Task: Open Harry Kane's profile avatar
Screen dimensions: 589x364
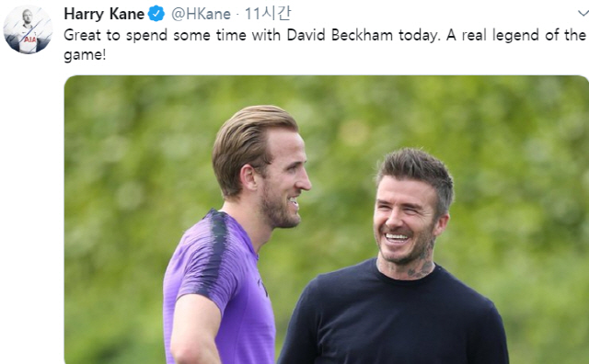Action: (28, 29)
